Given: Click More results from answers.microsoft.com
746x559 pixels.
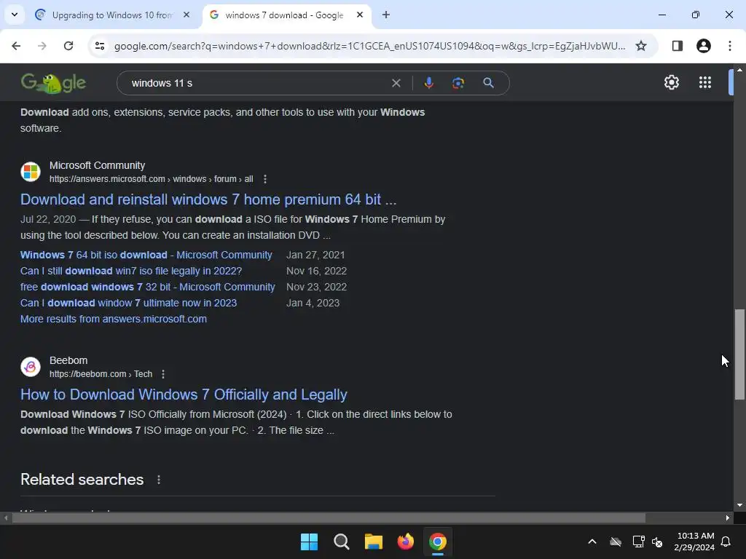Looking at the screenshot, I should tap(113, 319).
